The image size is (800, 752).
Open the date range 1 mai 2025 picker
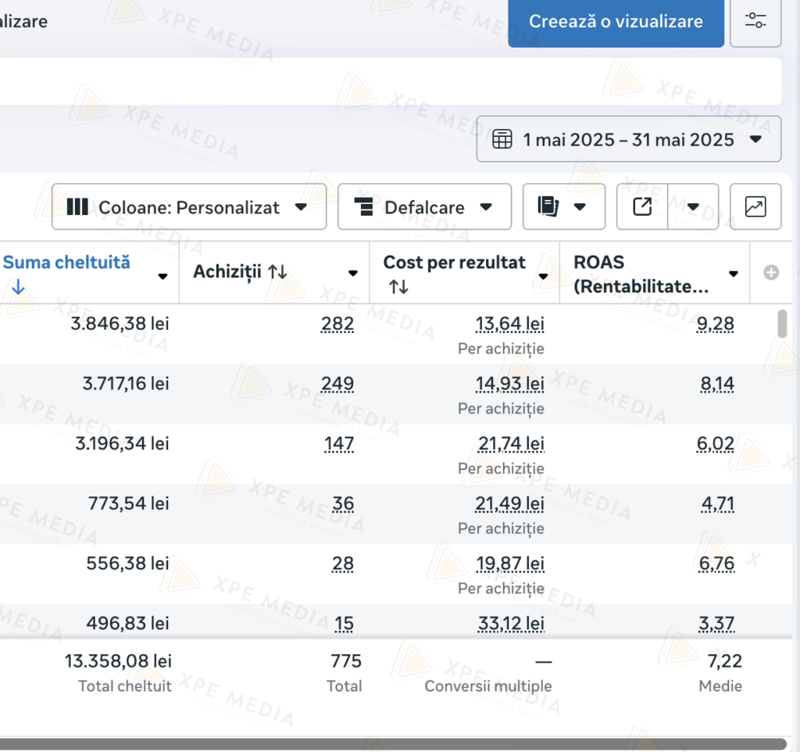click(x=628, y=140)
